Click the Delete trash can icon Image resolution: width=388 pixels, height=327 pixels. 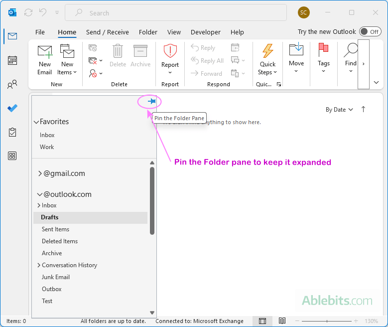coord(118,56)
